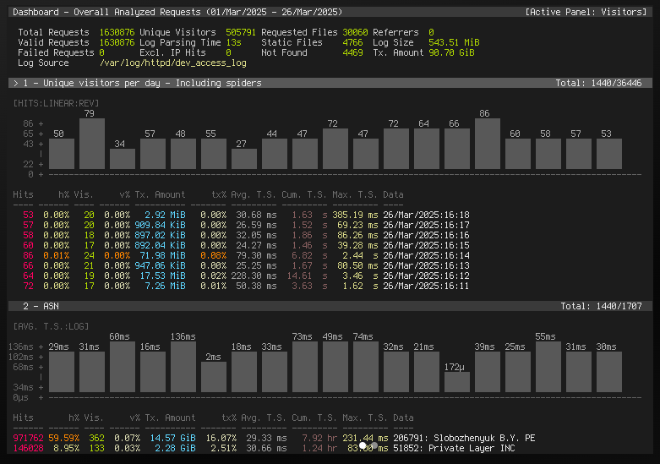The height and width of the screenshot is (464, 660).
Task: Select the ASN chart bar labeled 29ms
Action: [62, 372]
